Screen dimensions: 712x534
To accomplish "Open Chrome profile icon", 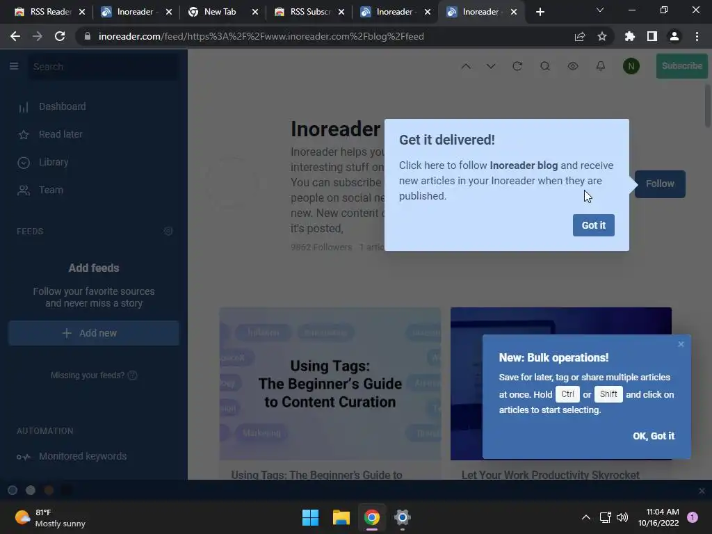I will pyautogui.click(x=674, y=36).
